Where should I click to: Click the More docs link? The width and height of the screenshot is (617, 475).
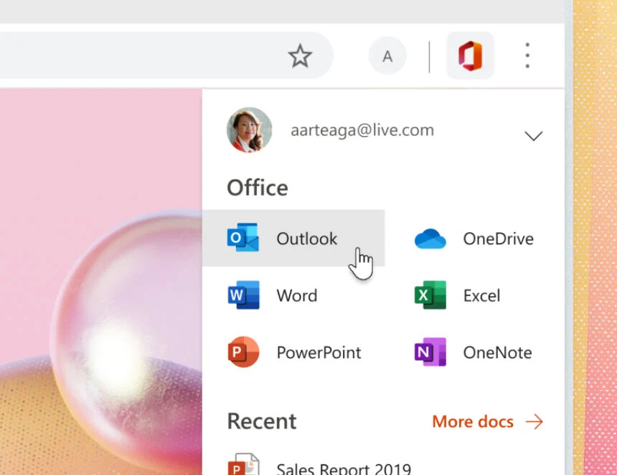pyautogui.click(x=487, y=421)
